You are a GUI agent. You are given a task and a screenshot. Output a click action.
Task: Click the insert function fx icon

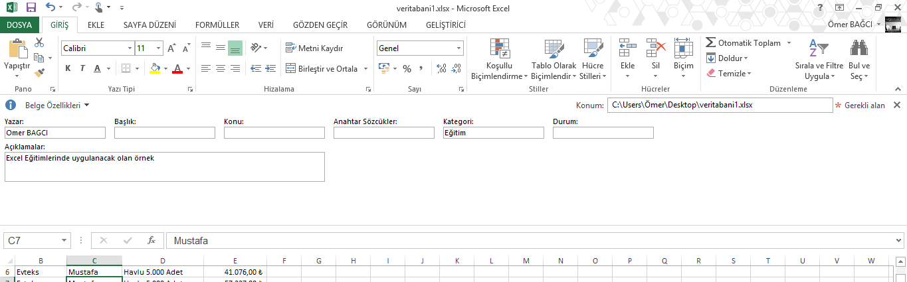[x=151, y=240]
